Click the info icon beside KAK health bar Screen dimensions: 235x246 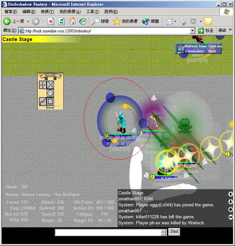point(152,177)
